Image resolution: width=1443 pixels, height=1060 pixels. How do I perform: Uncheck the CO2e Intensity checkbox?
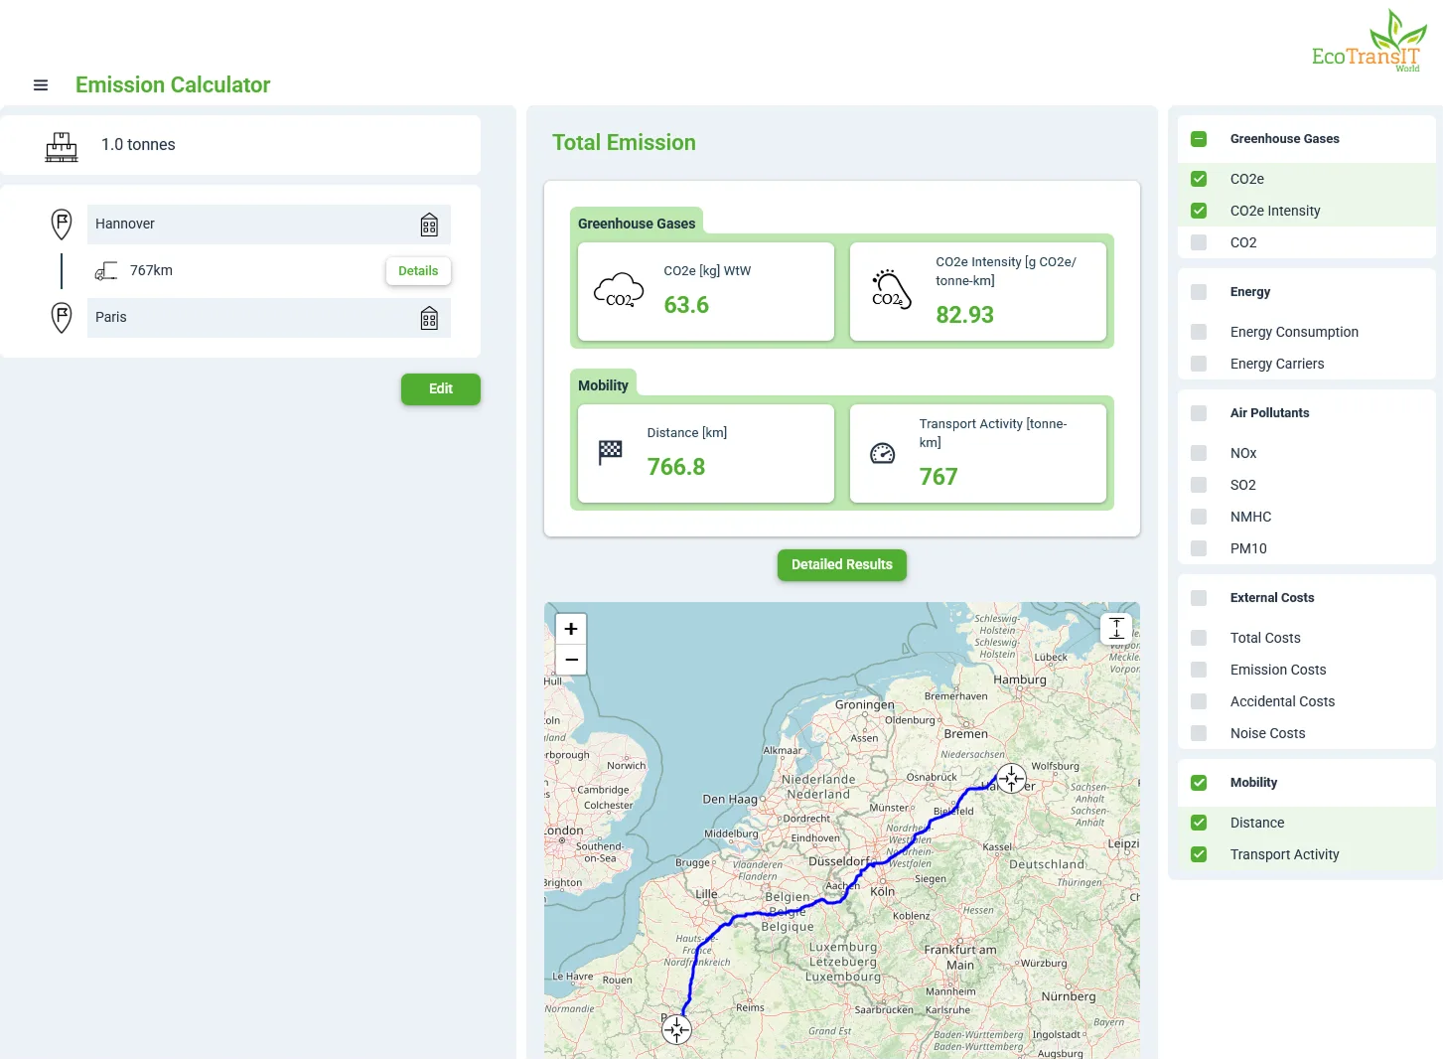[x=1199, y=211]
